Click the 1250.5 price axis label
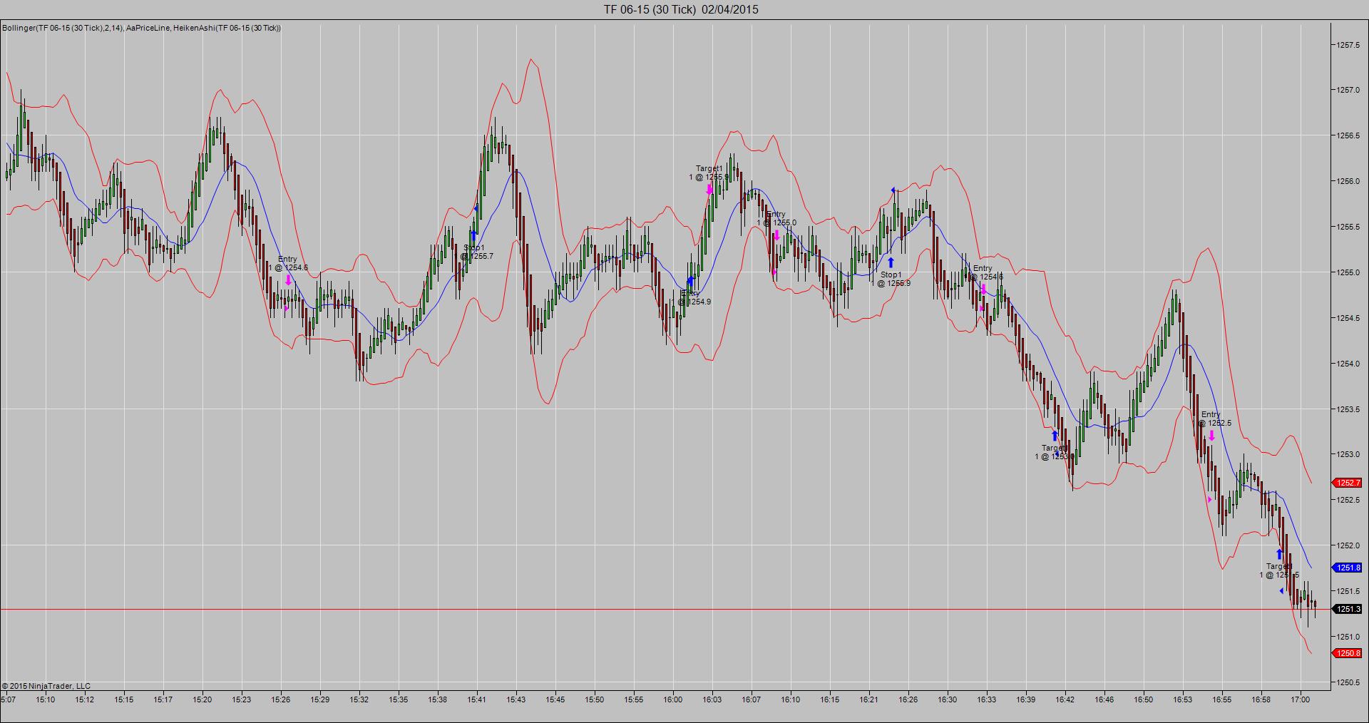Viewport: 1369px width, 723px height. pyautogui.click(x=1349, y=682)
